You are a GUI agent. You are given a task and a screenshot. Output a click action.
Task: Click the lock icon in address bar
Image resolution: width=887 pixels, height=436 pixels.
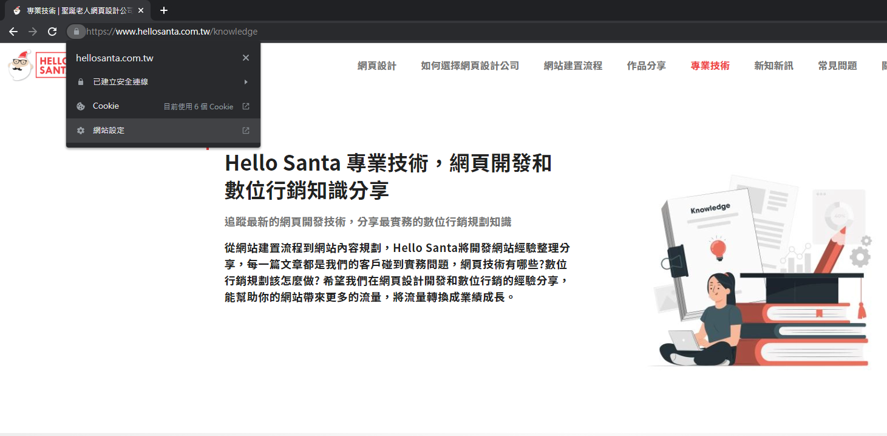click(x=76, y=32)
